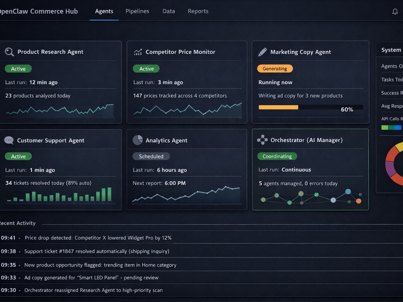
Task: Click the API Calls color bar
Action: point(392,127)
